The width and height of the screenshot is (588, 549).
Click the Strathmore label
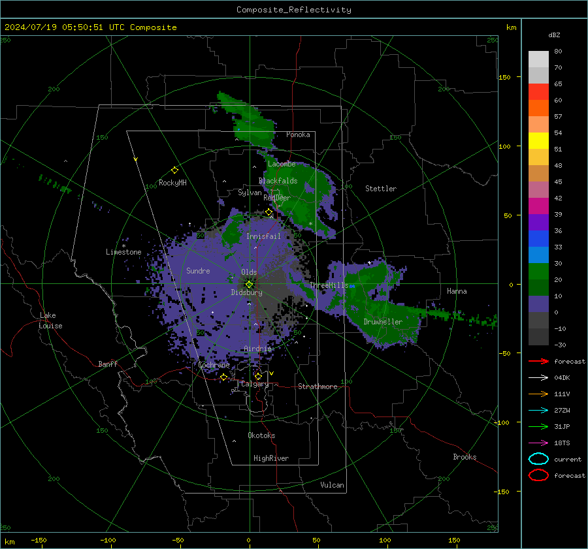point(318,386)
